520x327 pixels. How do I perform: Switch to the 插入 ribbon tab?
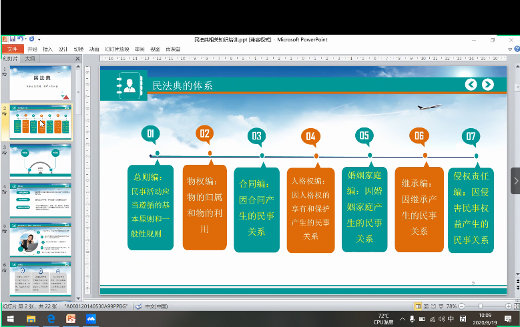click(48, 49)
